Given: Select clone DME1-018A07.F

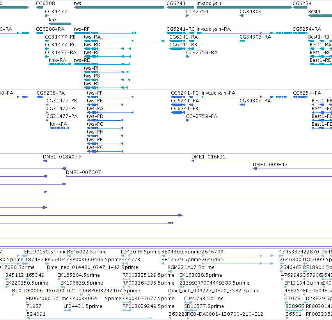Looking at the screenshot, I should 62,157.
